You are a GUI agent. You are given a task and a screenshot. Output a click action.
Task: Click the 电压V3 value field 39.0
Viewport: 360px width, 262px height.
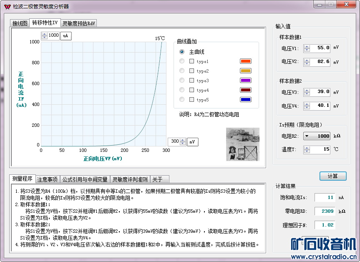[x=320, y=92]
